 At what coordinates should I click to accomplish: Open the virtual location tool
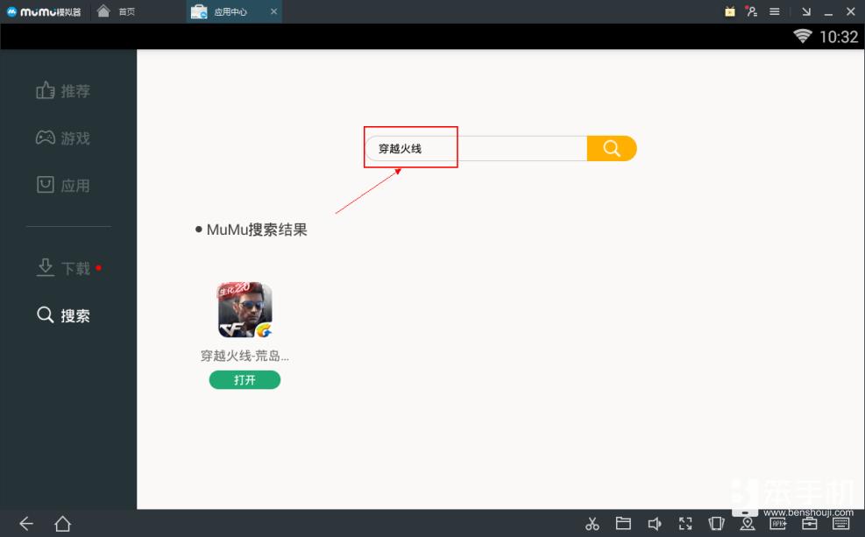(x=748, y=523)
